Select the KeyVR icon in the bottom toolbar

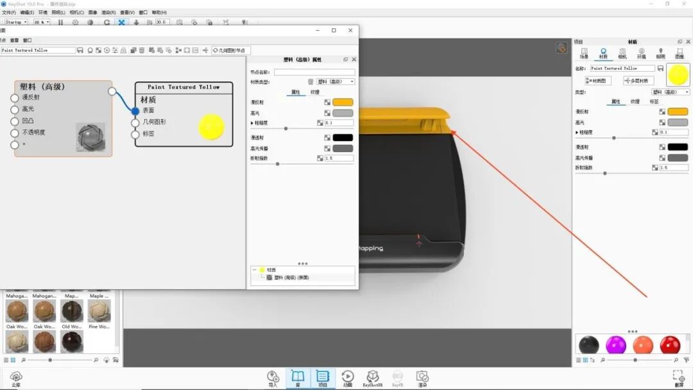click(x=398, y=377)
